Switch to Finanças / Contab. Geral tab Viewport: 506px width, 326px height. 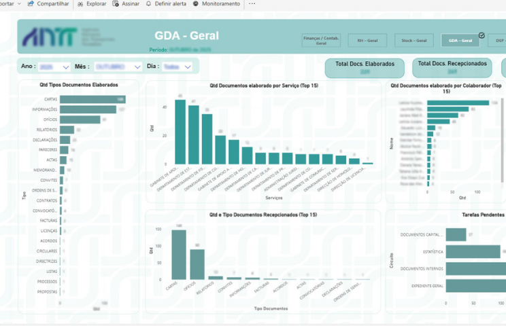322,41
